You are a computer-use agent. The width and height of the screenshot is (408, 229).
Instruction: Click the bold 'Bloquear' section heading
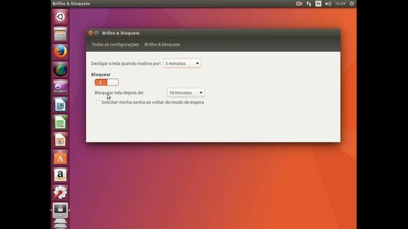(x=101, y=74)
